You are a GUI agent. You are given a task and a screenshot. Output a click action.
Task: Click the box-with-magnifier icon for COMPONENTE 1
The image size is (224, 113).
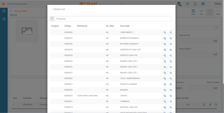pyautogui.click(x=171, y=33)
